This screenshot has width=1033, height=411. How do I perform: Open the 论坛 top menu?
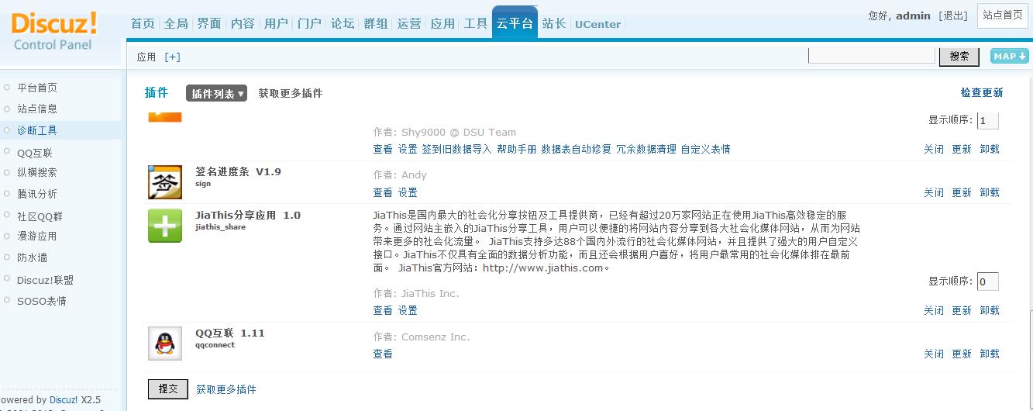[343, 23]
